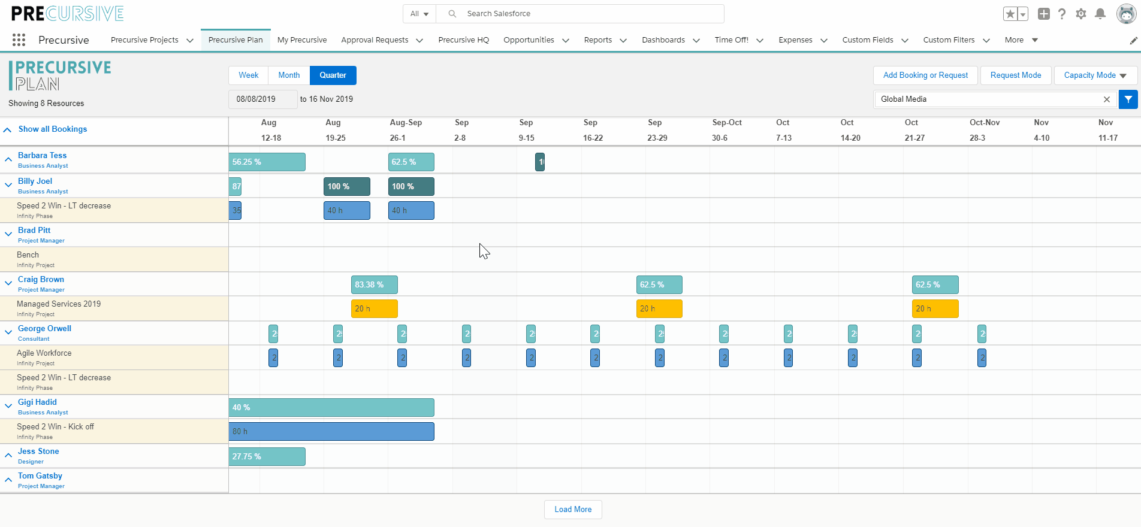Click the start date field 08/08/2019
This screenshot has width=1141, height=527.
coord(262,99)
